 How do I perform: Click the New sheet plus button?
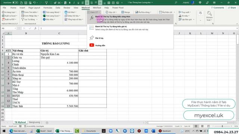(x=47, y=122)
